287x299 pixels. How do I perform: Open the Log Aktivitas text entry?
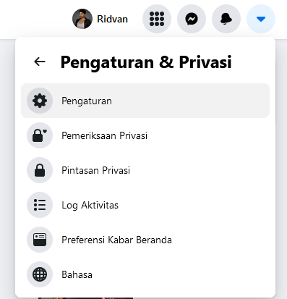point(90,206)
